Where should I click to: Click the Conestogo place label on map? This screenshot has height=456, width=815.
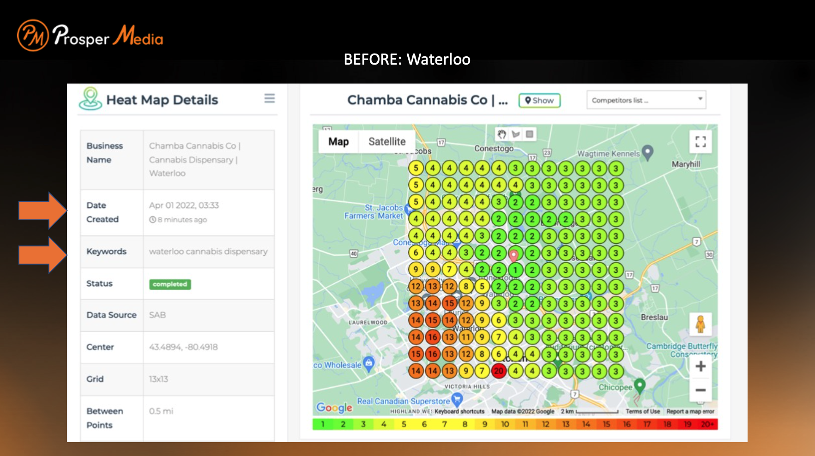tap(494, 149)
